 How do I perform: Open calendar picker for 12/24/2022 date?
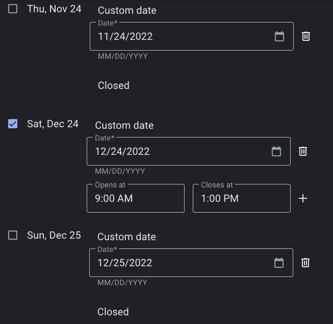click(276, 151)
